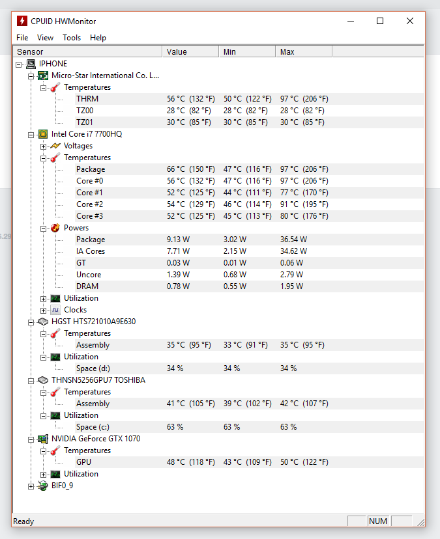Click the Clocks waveform icon
The width and height of the screenshot is (440, 539).
55,310
